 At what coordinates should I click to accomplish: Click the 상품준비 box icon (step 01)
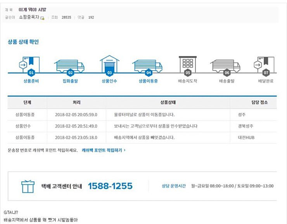31,65
